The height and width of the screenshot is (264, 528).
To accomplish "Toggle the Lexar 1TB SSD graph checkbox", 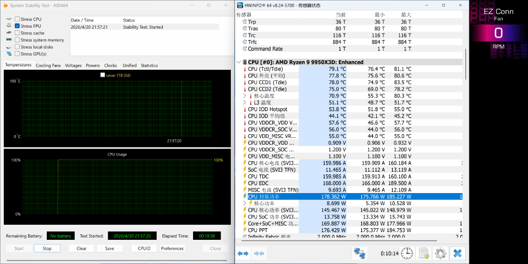I will click(x=103, y=75).
